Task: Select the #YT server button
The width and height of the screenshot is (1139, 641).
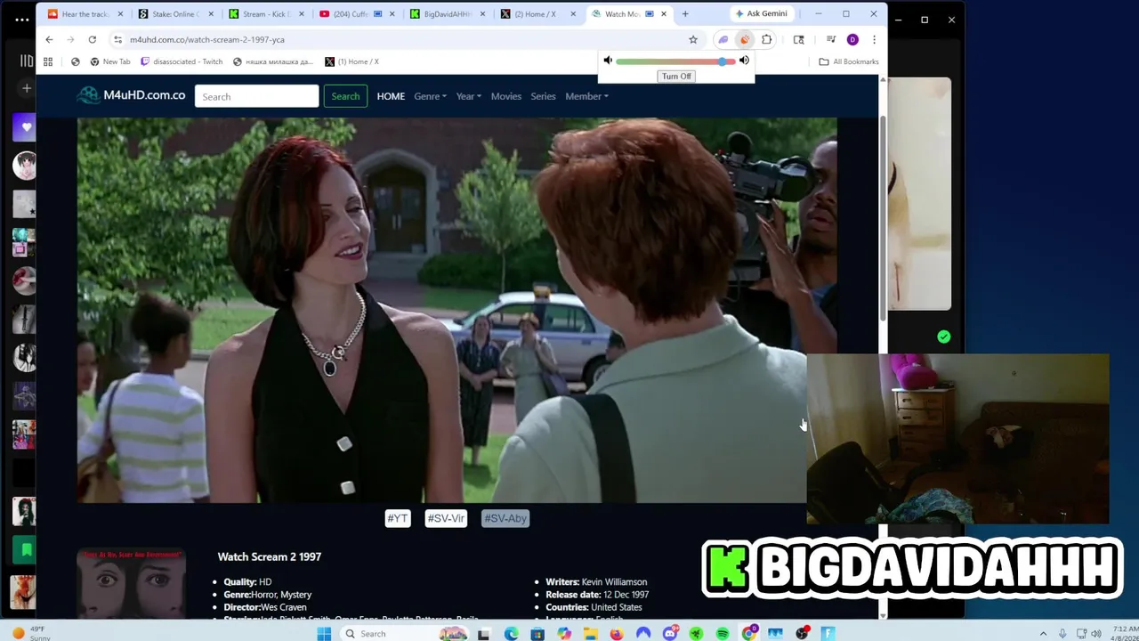Action: click(398, 518)
